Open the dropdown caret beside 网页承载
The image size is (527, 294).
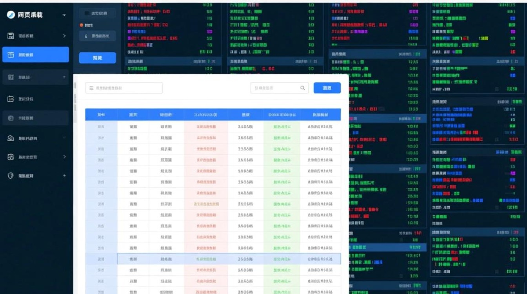click(64, 15)
